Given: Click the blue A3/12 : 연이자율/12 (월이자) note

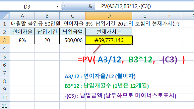Looking at the screenshot, I should point(100,76).
